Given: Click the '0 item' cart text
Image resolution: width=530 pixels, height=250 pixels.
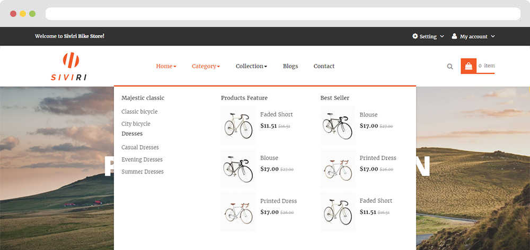Looking at the screenshot, I should coord(487,66).
